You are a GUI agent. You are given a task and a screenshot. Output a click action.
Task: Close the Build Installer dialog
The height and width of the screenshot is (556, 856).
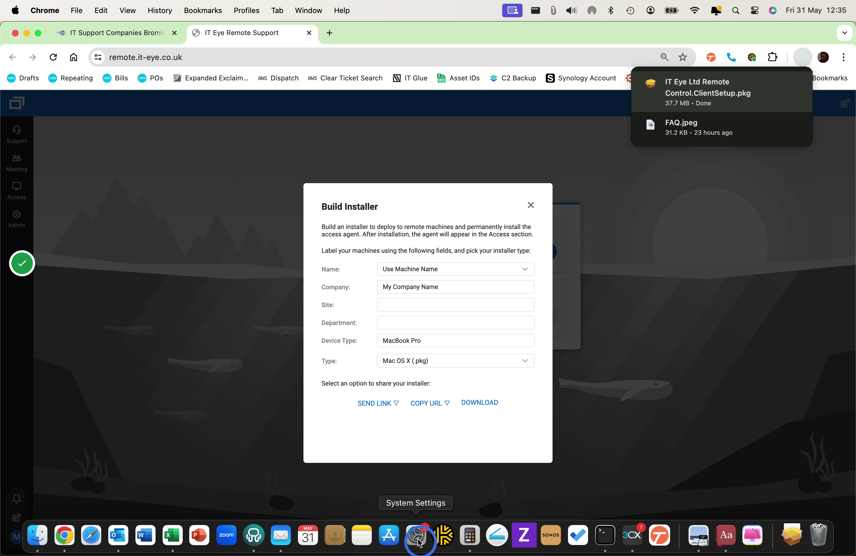[530, 205]
